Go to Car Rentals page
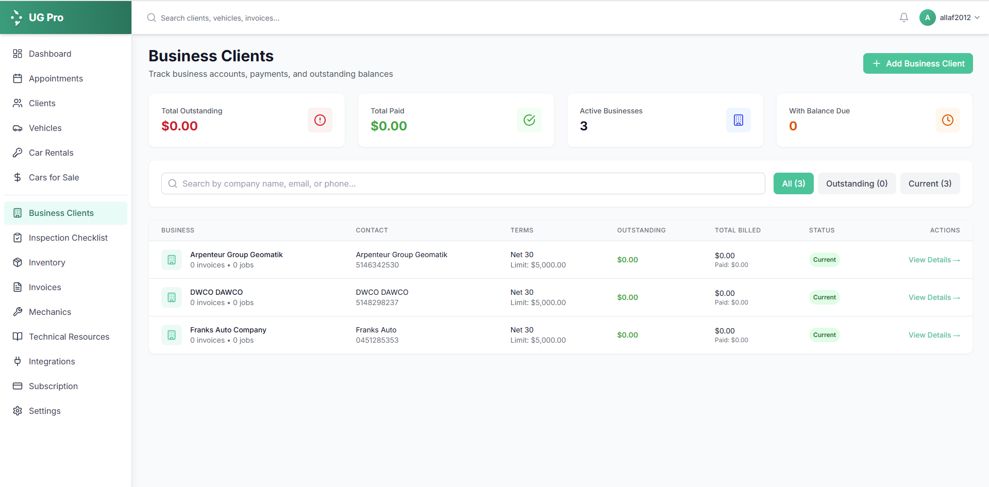Image resolution: width=989 pixels, height=487 pixels. point(51,153)
